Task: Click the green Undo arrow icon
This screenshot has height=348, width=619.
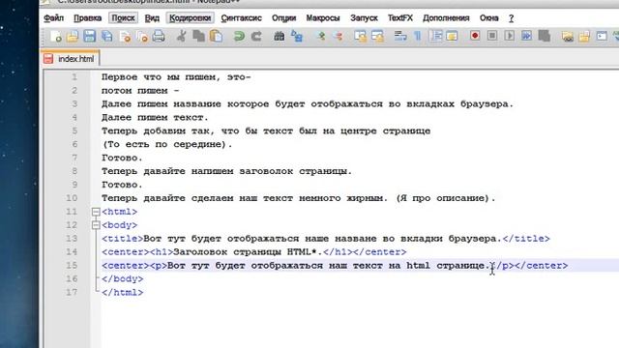Action: pos(239,37)
